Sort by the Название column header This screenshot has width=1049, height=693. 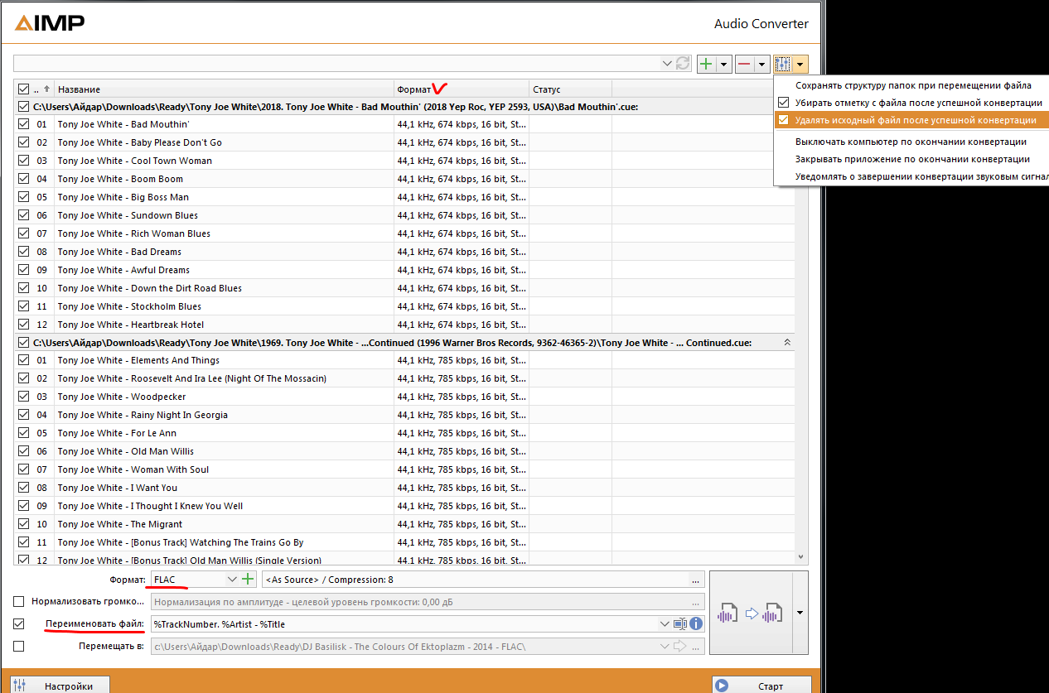(x=224, y=89)
